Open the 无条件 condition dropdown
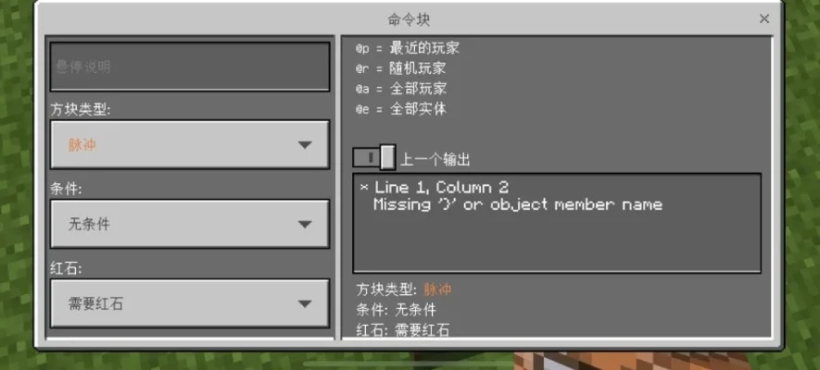The image size is (820, 370). (x=190, y=225)
